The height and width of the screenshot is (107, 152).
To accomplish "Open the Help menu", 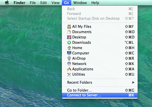I will tap(95, 3).
